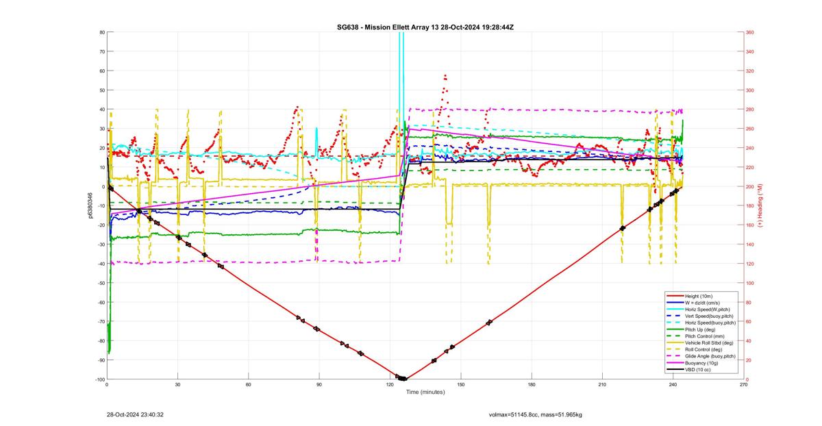This screenshot has width=822, height=426.
Task: Click the "p6380346" left axis label
Action: point(90,205)
